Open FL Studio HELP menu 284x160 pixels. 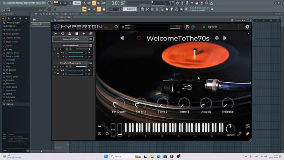[x=43, y=3]
